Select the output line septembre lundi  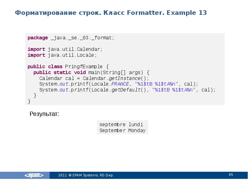pyautogui.click(x=121, y=124)
